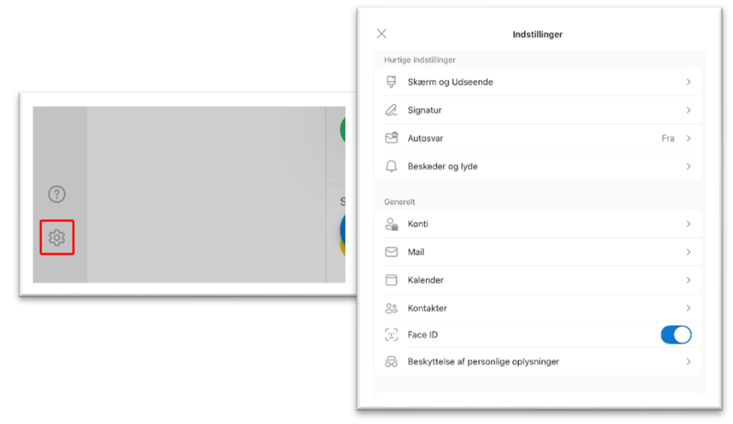Toggle the Face ID switch off
The height and width of the screenshot is (424, 733).
click(x=675, y=334)
